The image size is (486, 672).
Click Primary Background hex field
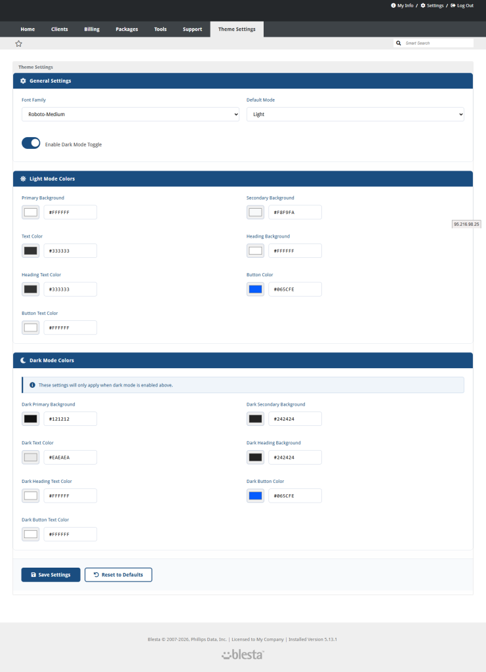(70, 212)
